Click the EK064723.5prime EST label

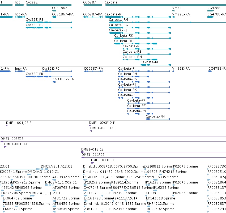(18, 209)
